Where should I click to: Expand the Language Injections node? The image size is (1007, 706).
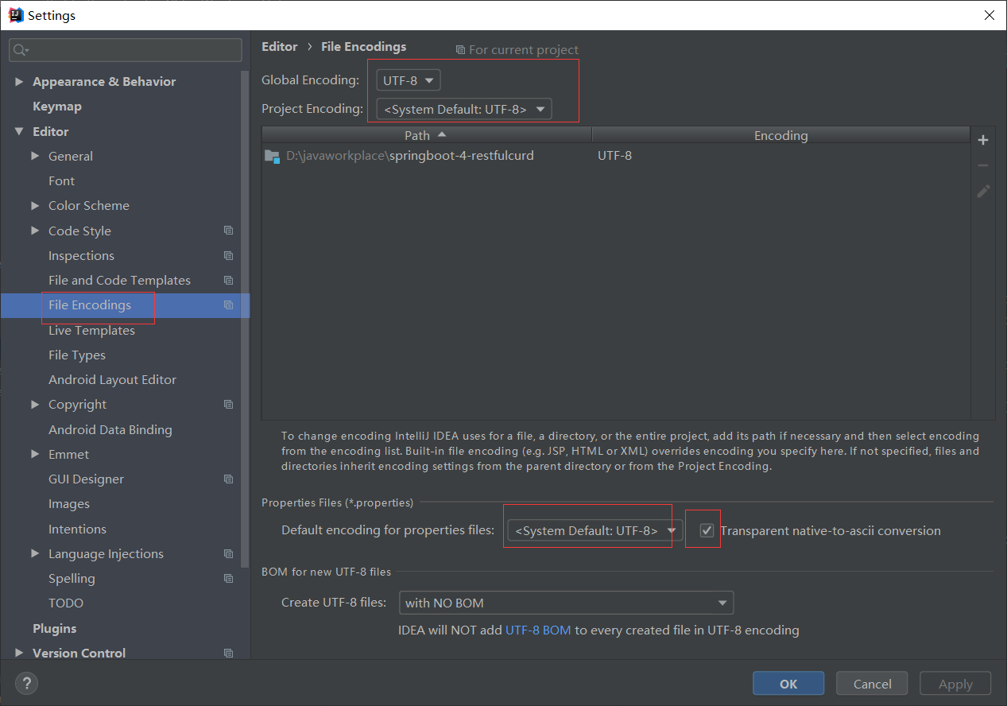[35, 553]
